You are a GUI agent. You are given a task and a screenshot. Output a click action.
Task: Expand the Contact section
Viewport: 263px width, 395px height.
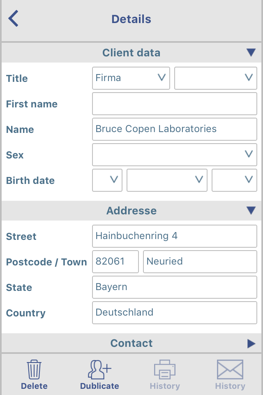pos(251,343)
